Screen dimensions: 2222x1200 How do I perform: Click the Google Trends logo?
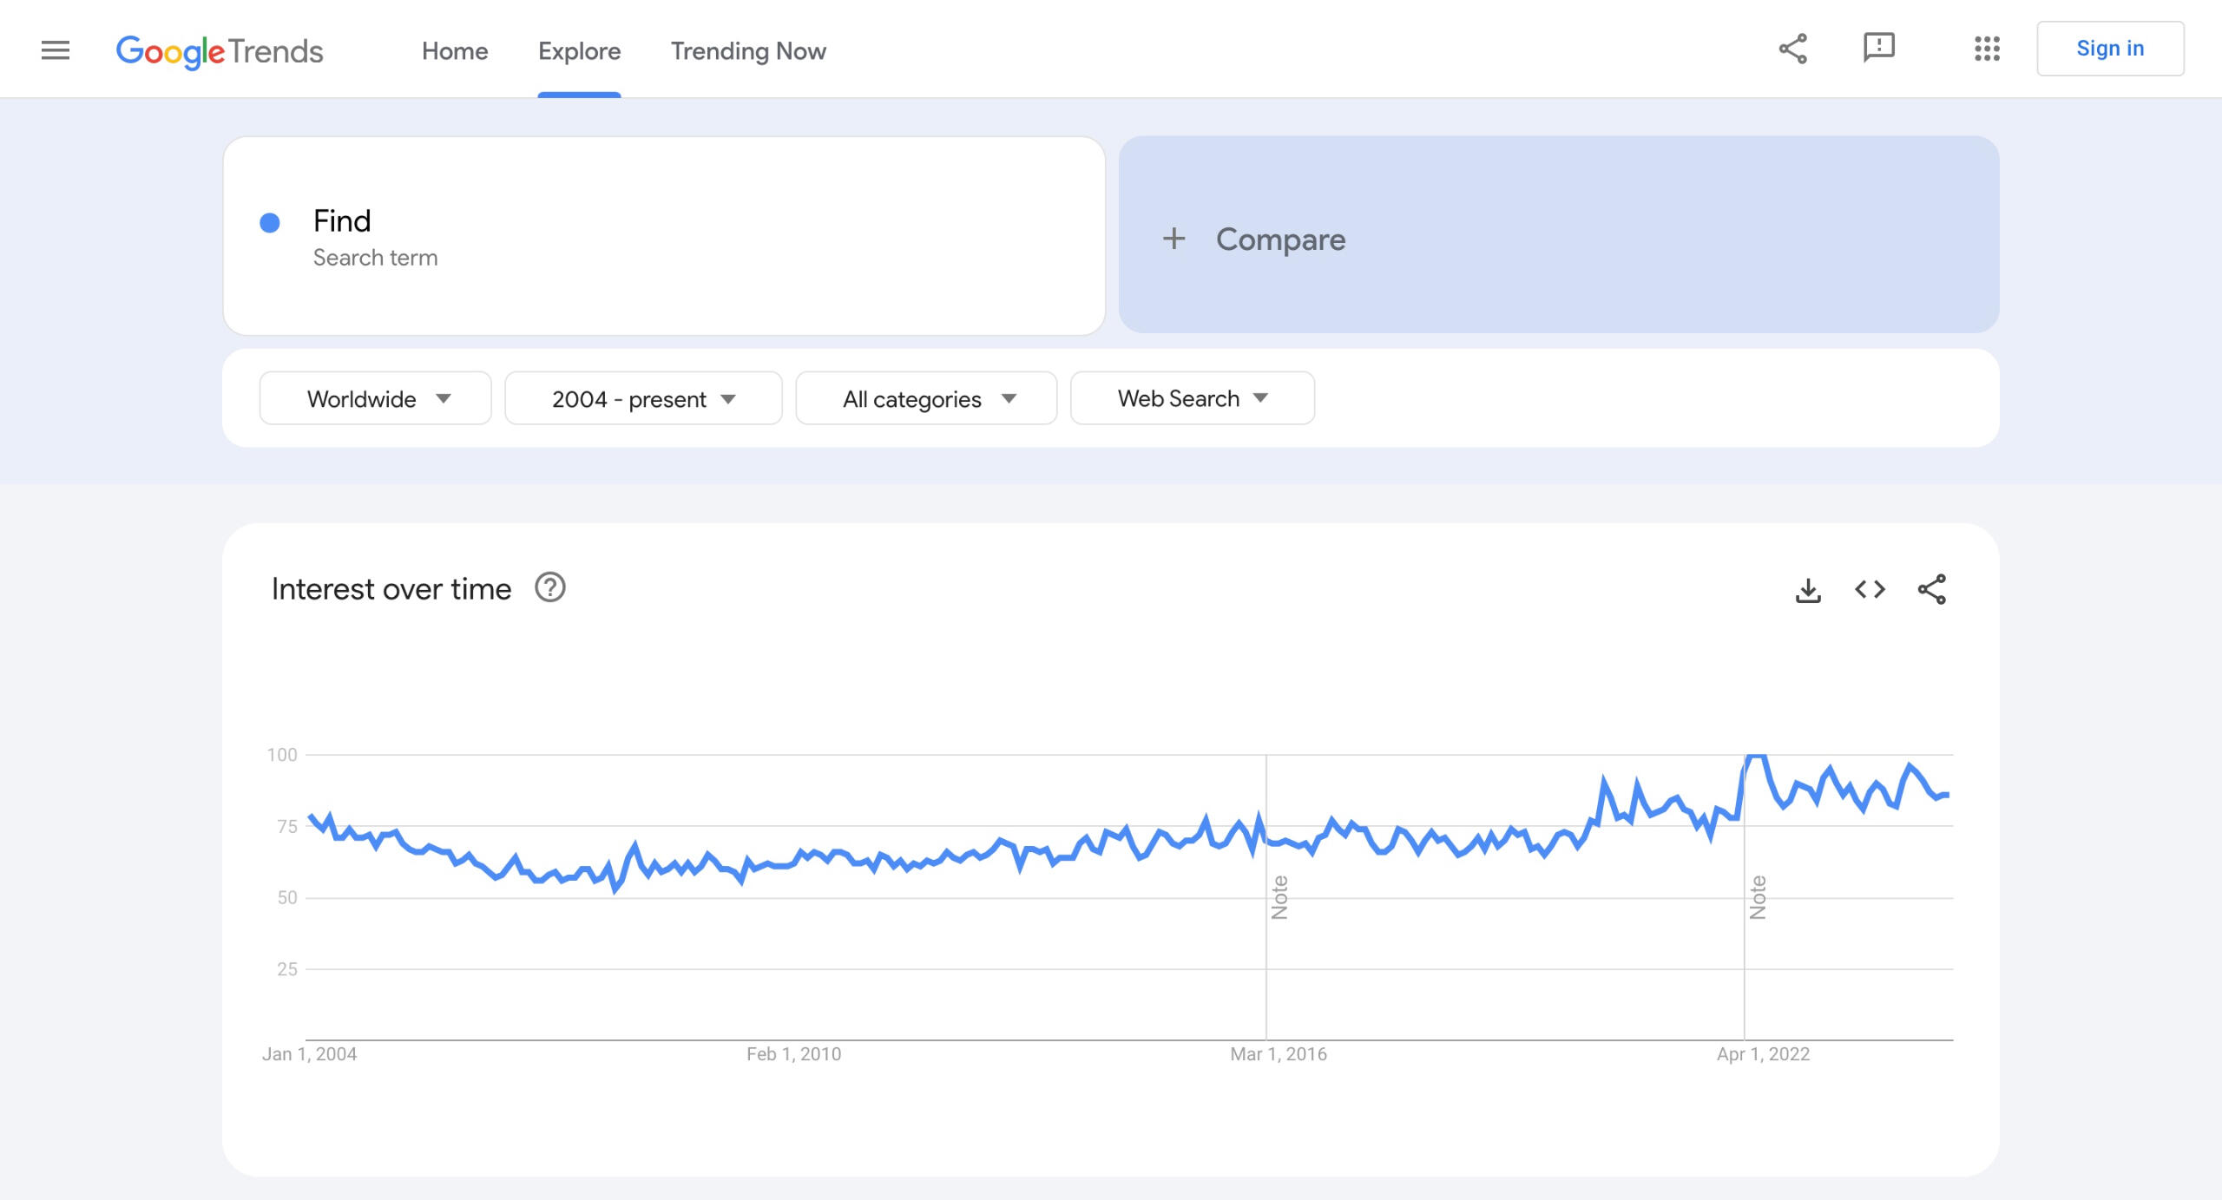point(220,51)
